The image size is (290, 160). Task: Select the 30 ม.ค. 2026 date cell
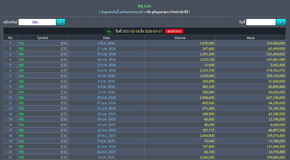(106, 98)
